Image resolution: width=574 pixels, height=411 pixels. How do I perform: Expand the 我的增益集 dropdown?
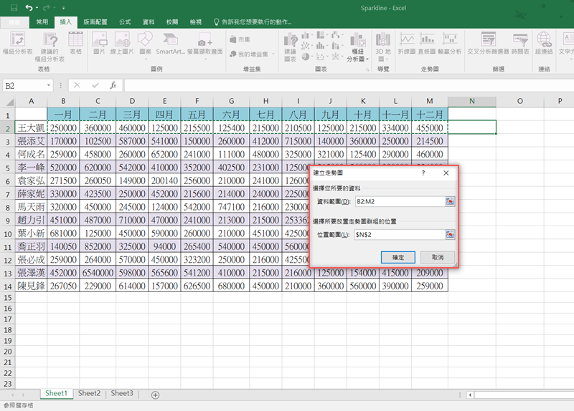(273, 54)
